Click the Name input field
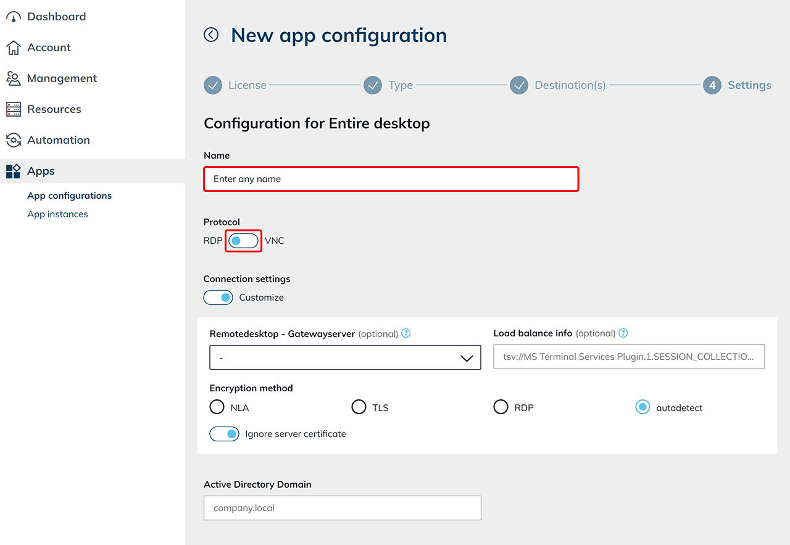The width and height of the screenshot is (790, 545). [x=391, y=179]
